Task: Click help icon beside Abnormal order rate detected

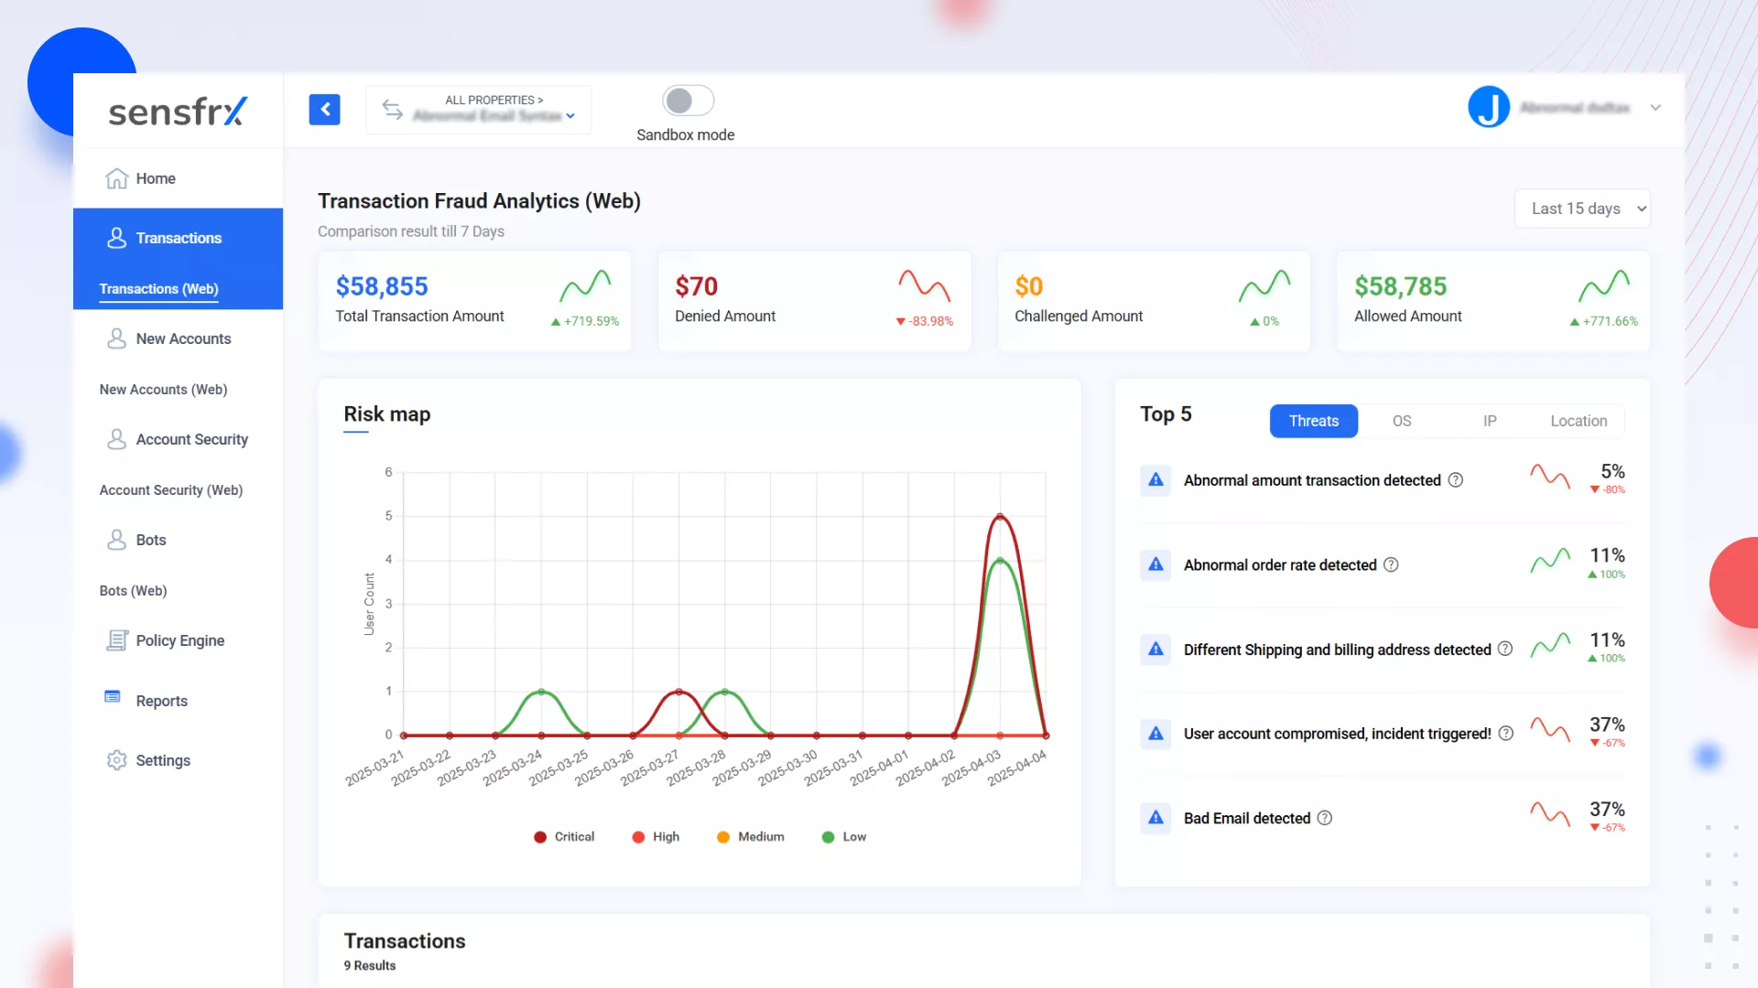Action: [1391, 564]
